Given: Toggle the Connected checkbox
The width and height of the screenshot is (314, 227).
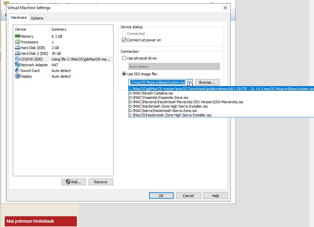Looking at the screenshot, I should [x=124, y=34].
